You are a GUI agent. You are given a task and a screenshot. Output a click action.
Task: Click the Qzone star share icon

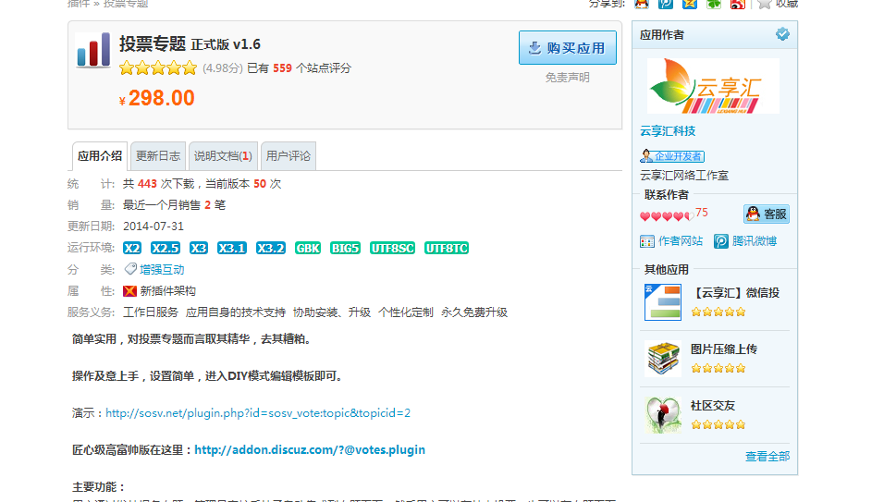(690, 4)
